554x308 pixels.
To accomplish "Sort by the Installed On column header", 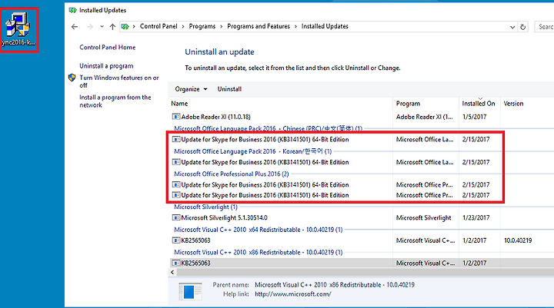I will 479,104.
